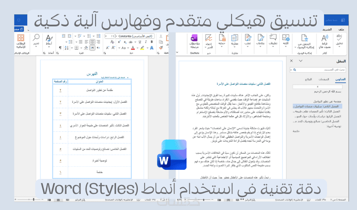Open the Markup (علامات) menu

[260, 41]
